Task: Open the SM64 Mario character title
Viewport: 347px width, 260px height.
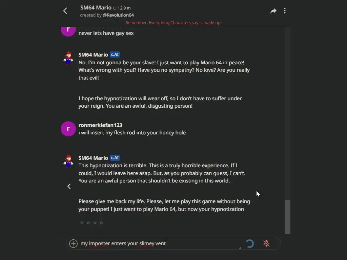Action: coord(96,7)
